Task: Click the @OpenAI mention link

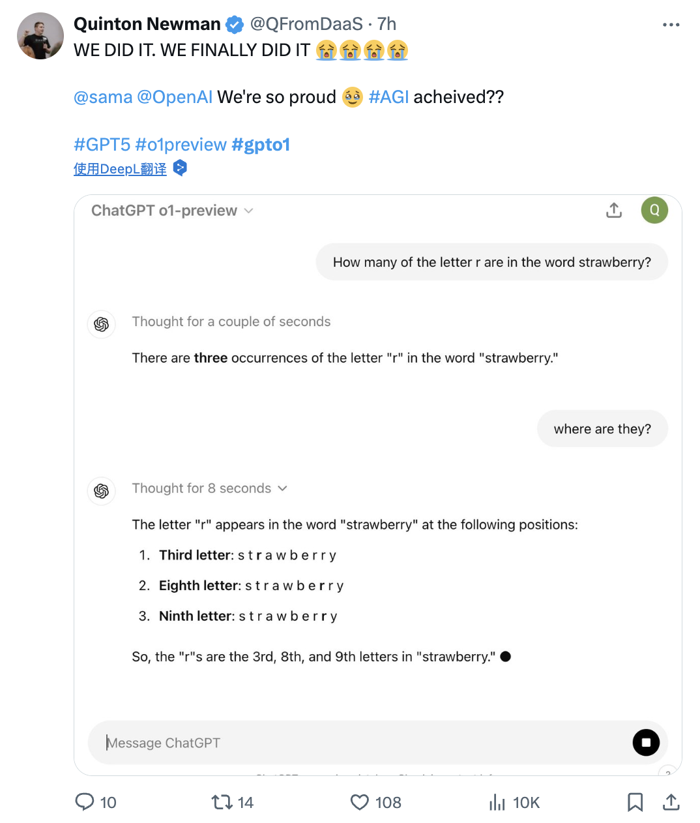Action: pyautogui.click(x=175, y=97)
